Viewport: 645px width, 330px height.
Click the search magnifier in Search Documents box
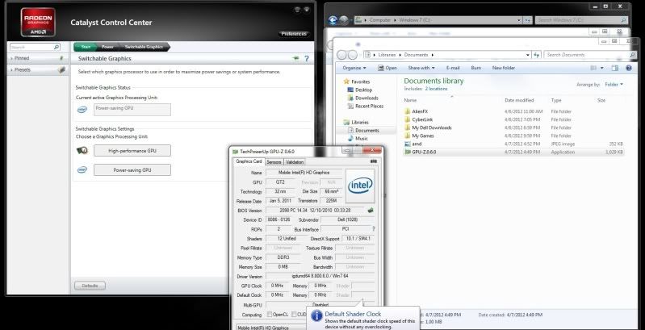[x=632, y=55]
